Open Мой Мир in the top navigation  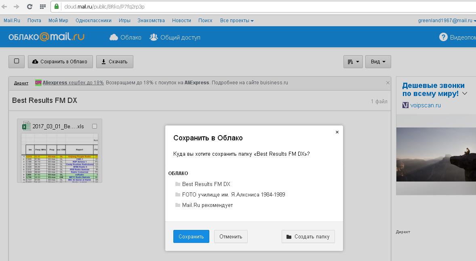[58, 21]
